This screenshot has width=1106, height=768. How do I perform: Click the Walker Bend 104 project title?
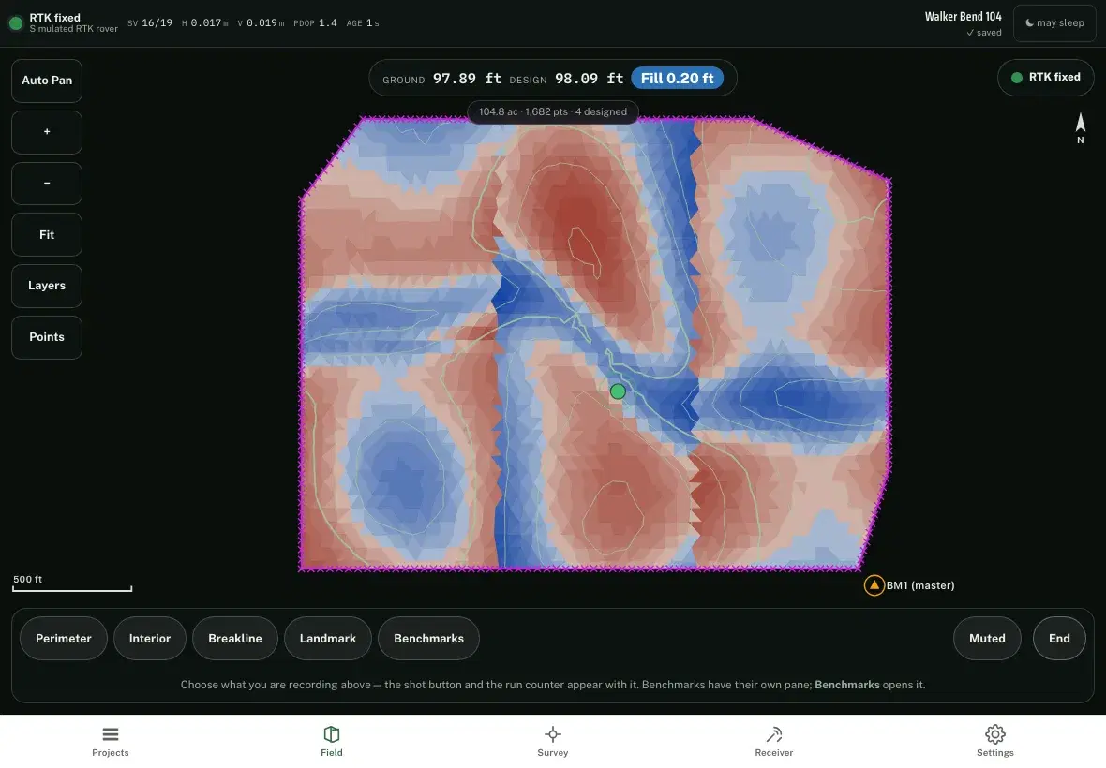[963, 16]
